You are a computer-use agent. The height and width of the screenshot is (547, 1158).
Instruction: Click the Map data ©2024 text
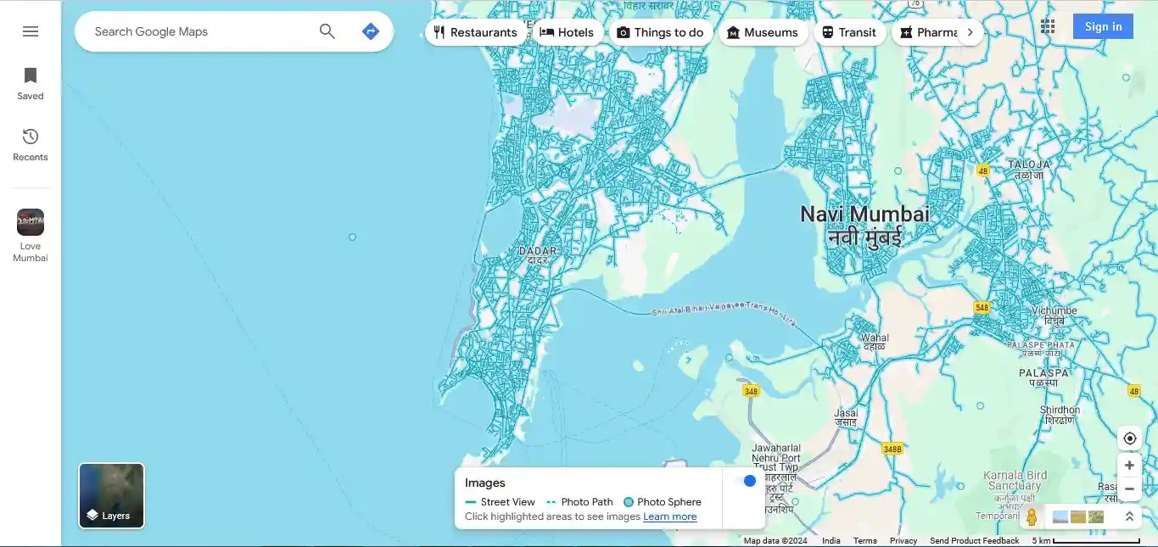[x=775, y=541]
